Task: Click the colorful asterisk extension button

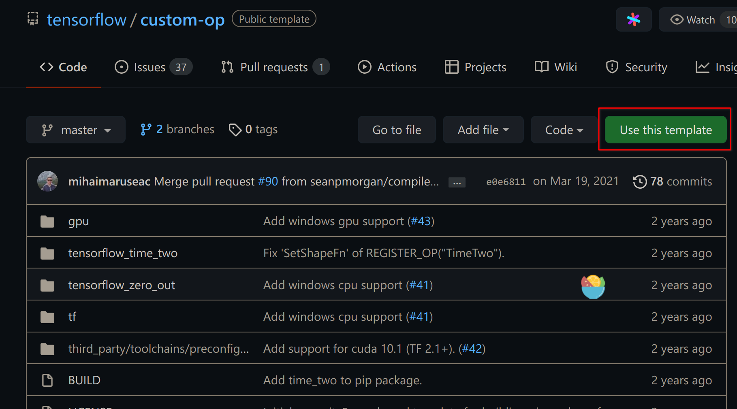Action: click(x=634, y=19)
